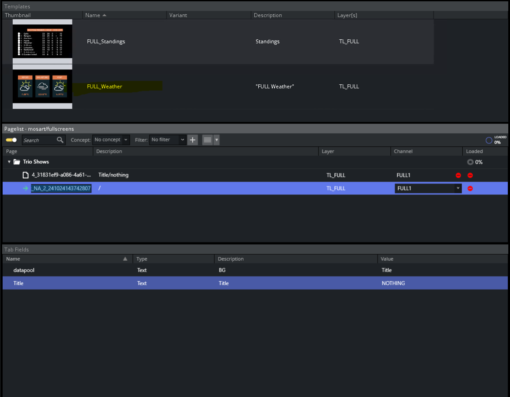Click the search magnifier icon in pagelist
510x397 pixels.
(x=60, y=140)
